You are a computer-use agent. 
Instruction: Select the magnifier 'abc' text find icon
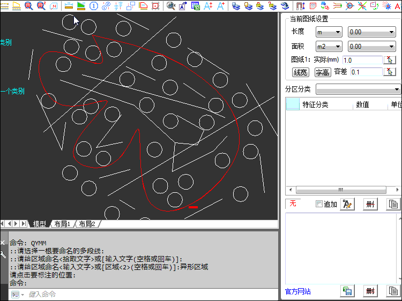tap(171, 6)
